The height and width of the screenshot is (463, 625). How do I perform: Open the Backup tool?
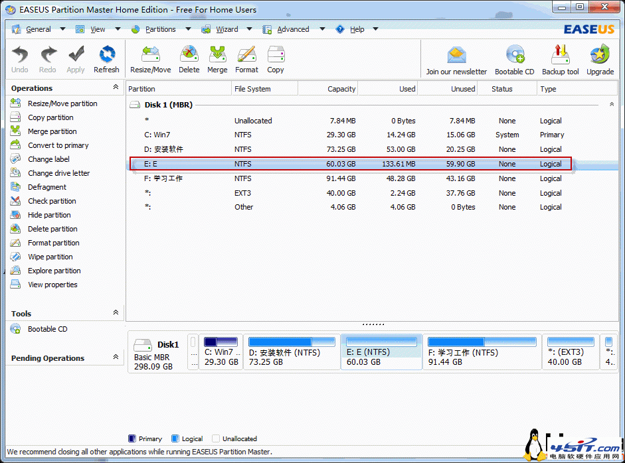click(x=561, y=60)
